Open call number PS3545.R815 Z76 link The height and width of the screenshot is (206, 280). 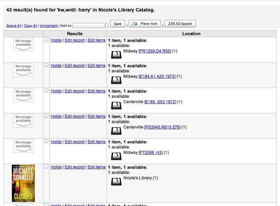click(x=163, y=127)
